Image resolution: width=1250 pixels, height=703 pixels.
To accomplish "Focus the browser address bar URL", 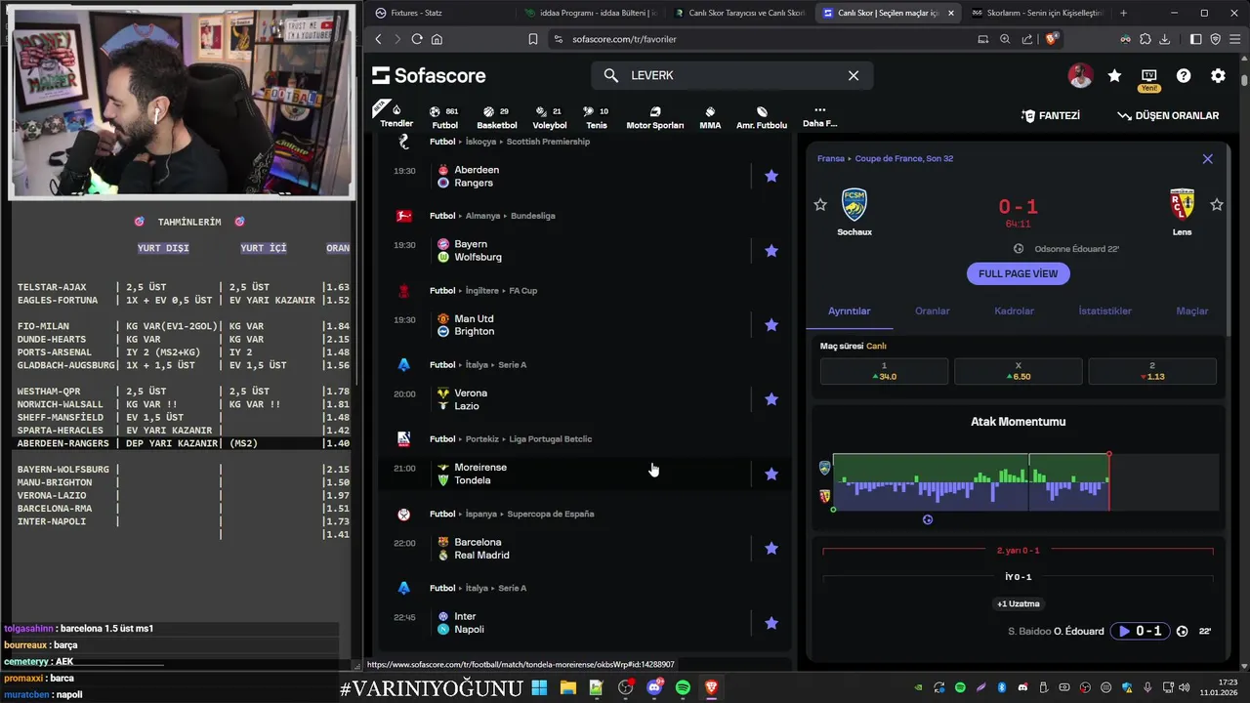I will point(625,39).
